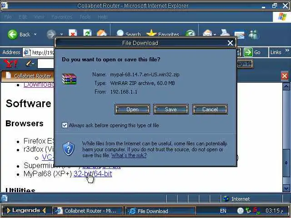Open the MyPal68 32-bit download link
291x218 pixels.
tap(83, 173)
